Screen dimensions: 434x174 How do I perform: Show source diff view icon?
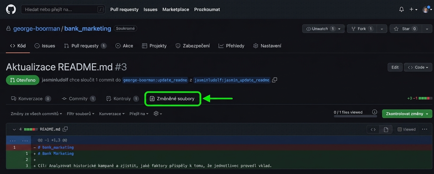point(373,129)
